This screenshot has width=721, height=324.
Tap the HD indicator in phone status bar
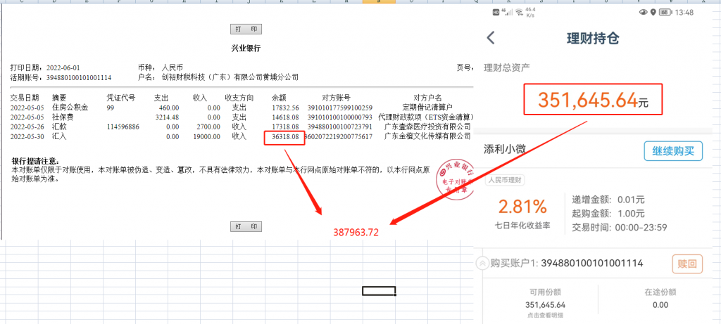coord(496,13)
